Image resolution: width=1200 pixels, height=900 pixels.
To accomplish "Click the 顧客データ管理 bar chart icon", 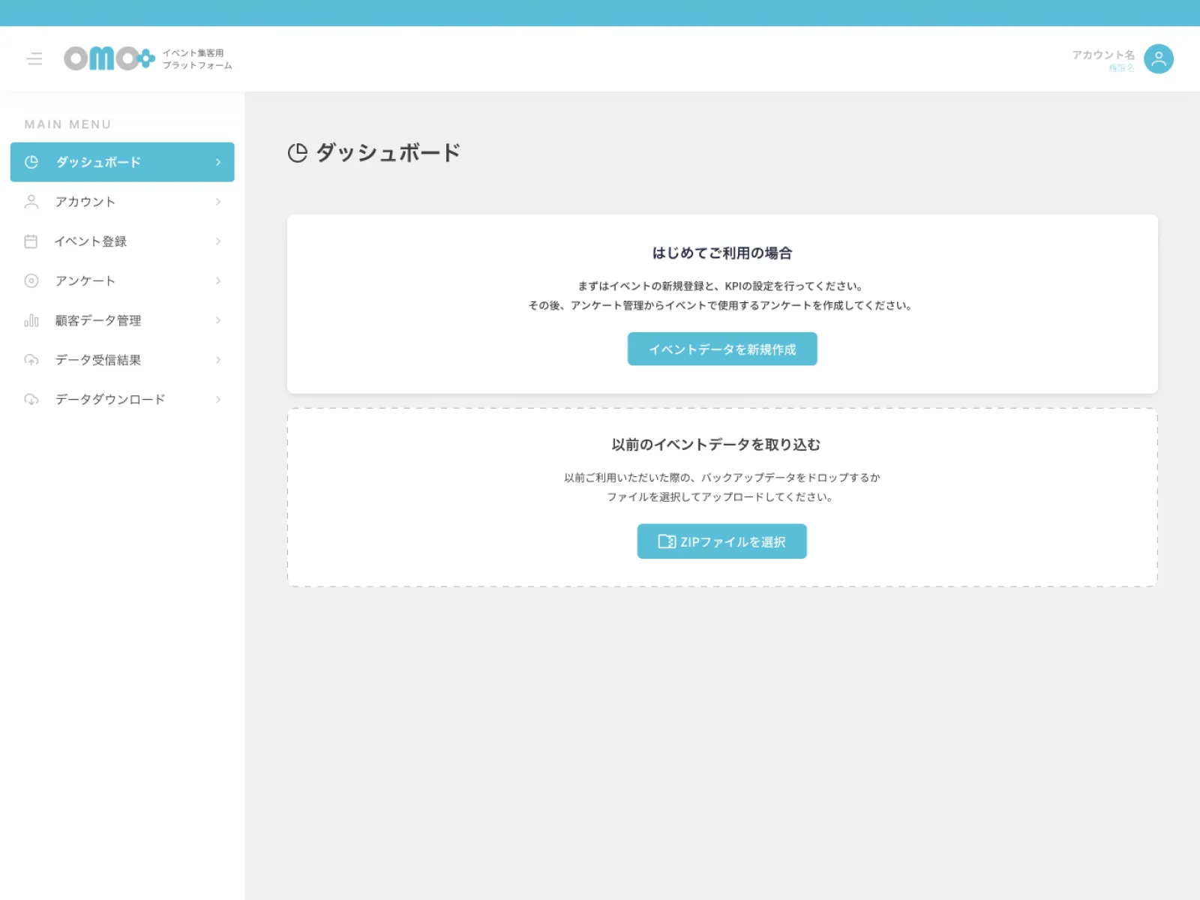I will point(31,320).
